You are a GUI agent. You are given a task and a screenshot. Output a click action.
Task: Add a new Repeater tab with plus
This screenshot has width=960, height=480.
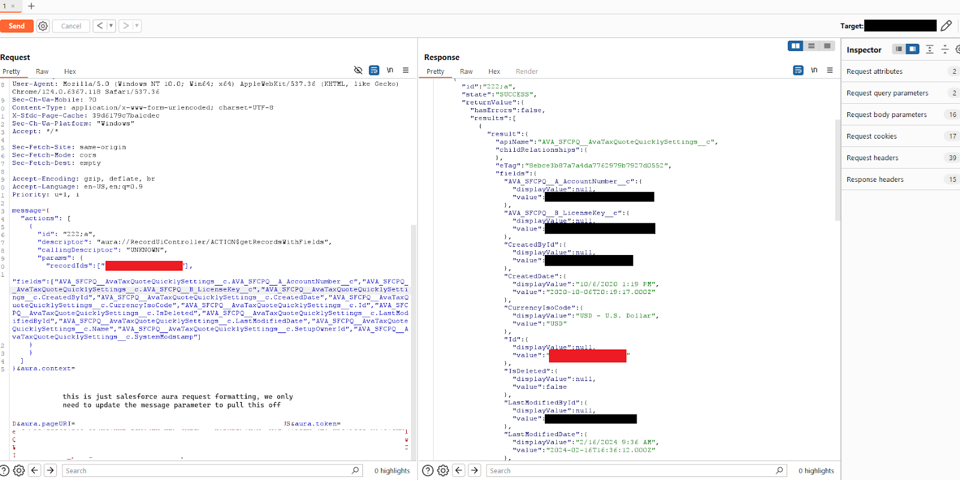(x=31, y=6)
